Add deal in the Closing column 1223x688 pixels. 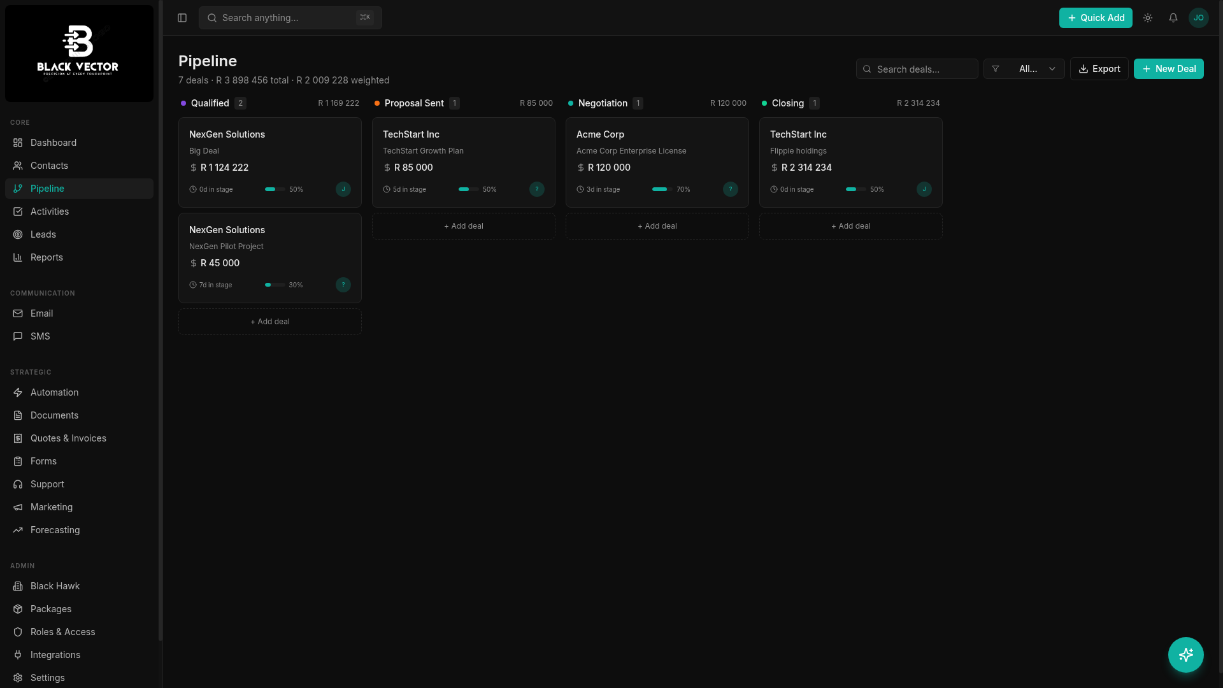851,226
